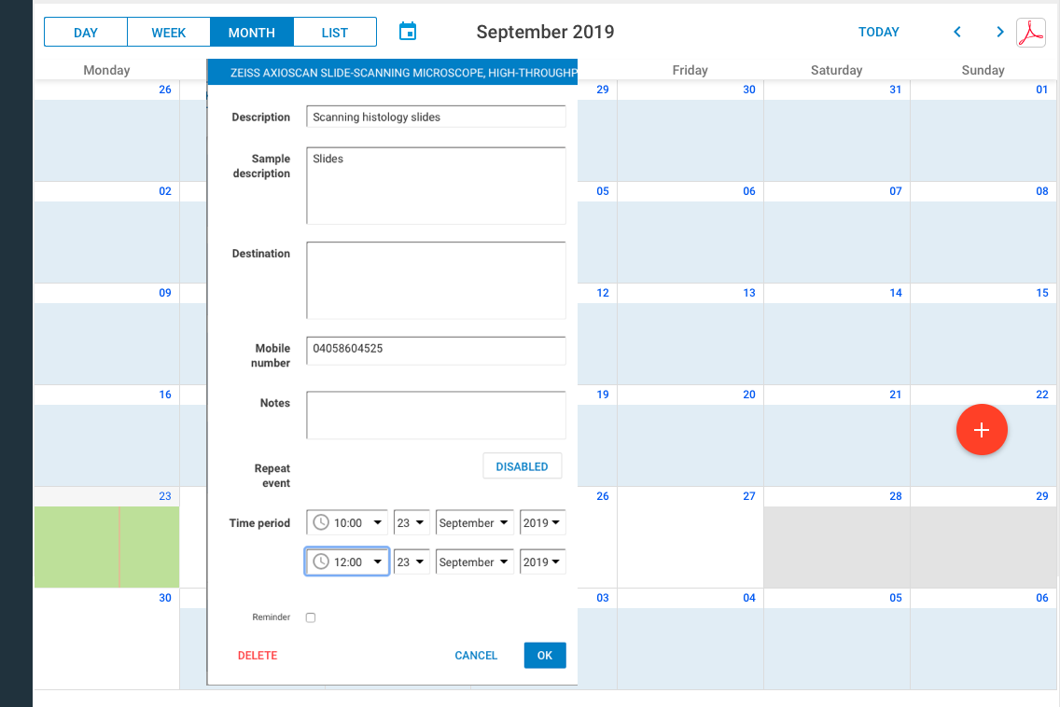Viewport: 1060px width, 707px height.
Task: Click the September 2019 title
Action: pyautogui.click(x=546, y=32)
